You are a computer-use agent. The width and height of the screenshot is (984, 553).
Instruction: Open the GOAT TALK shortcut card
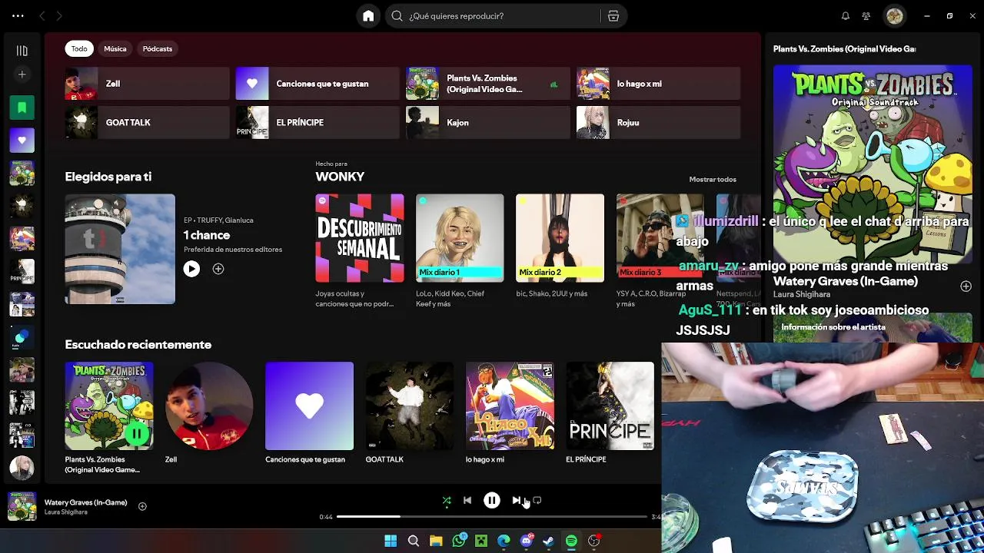[147, 122]
